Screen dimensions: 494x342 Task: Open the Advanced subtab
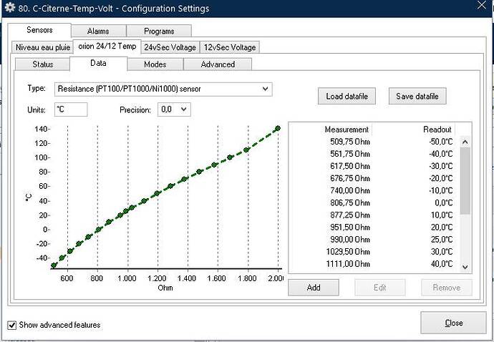coord(218,64)
